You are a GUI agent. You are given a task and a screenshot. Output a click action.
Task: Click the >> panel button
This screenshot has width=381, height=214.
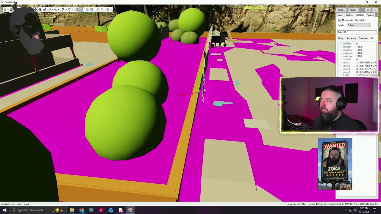(374, 10)
